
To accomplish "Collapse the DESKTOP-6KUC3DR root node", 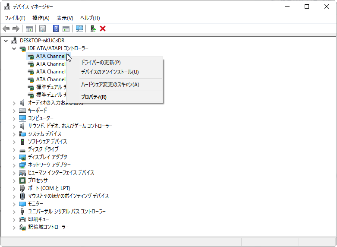I will coord(6,41).
